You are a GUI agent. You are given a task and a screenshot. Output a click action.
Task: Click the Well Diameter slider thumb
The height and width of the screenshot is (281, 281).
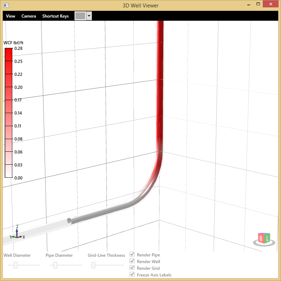15,265
